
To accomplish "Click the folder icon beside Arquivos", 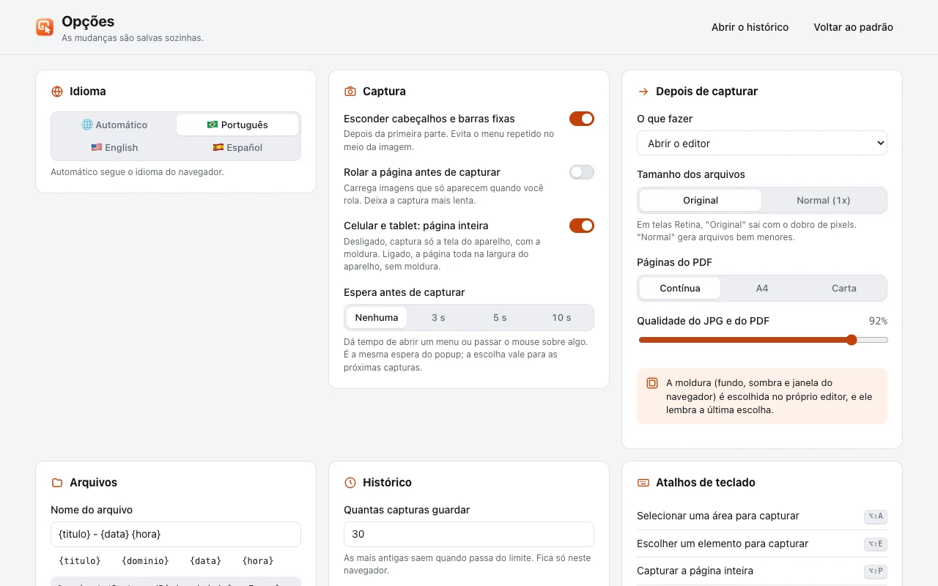I will pyautogui.click(x=57, y=483).
